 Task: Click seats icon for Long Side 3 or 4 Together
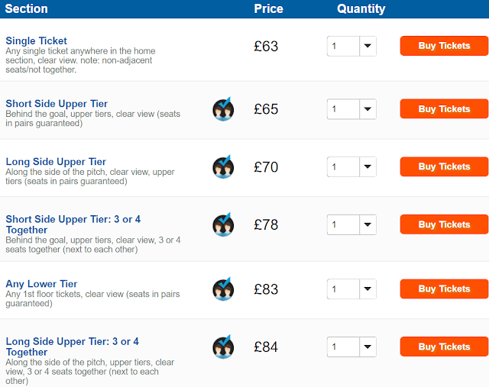click(223, 347)
